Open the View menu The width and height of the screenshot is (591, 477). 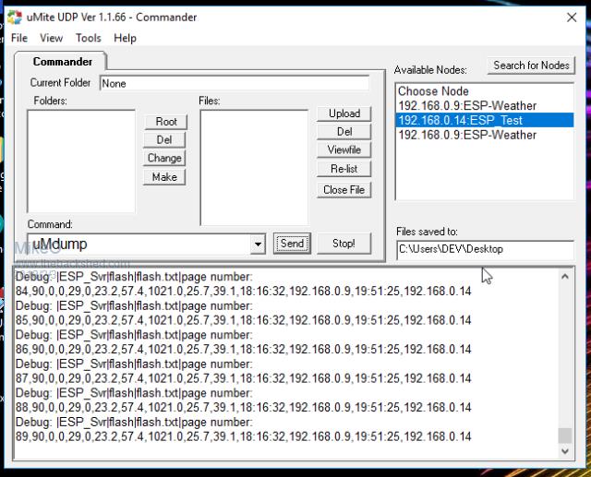coord(52,38)
